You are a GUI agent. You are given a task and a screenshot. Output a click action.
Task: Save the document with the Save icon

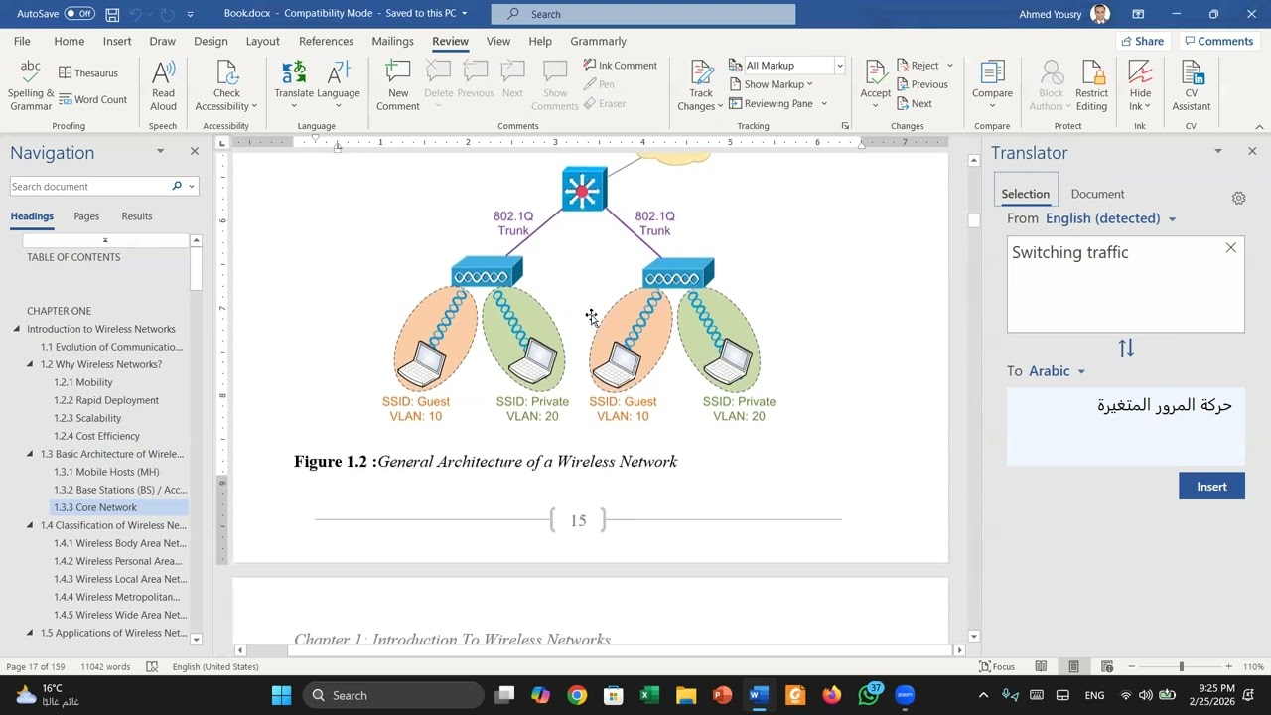(x=112, y=14)
